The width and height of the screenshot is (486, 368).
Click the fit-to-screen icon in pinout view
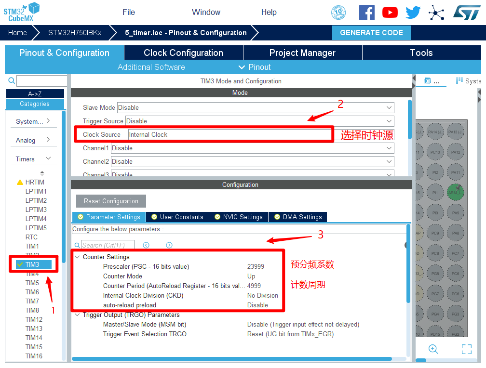[x=466, y=349]
